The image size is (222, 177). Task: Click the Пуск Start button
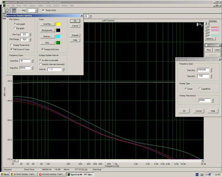click(5, 175)
